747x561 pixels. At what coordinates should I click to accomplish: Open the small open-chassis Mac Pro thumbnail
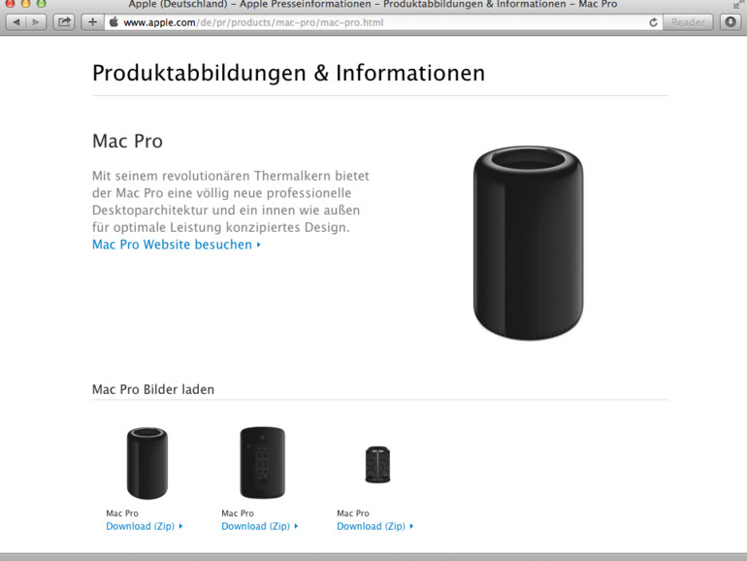pyautogui.click(x=377, y=465)
